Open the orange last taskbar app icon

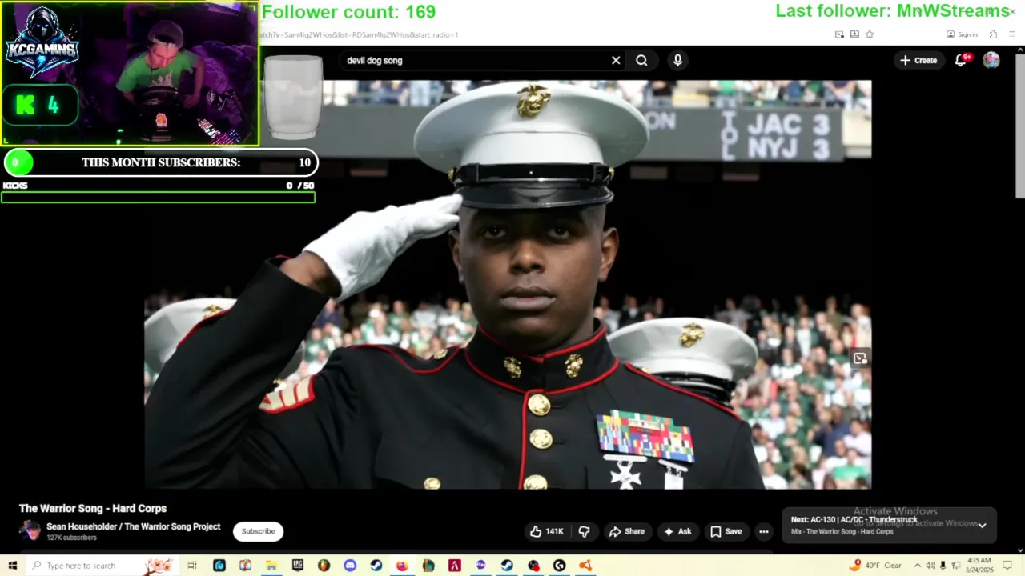(x=585, y=566)
